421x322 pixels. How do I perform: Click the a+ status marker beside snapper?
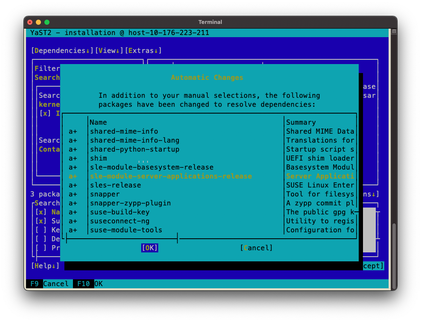(73, 194)
